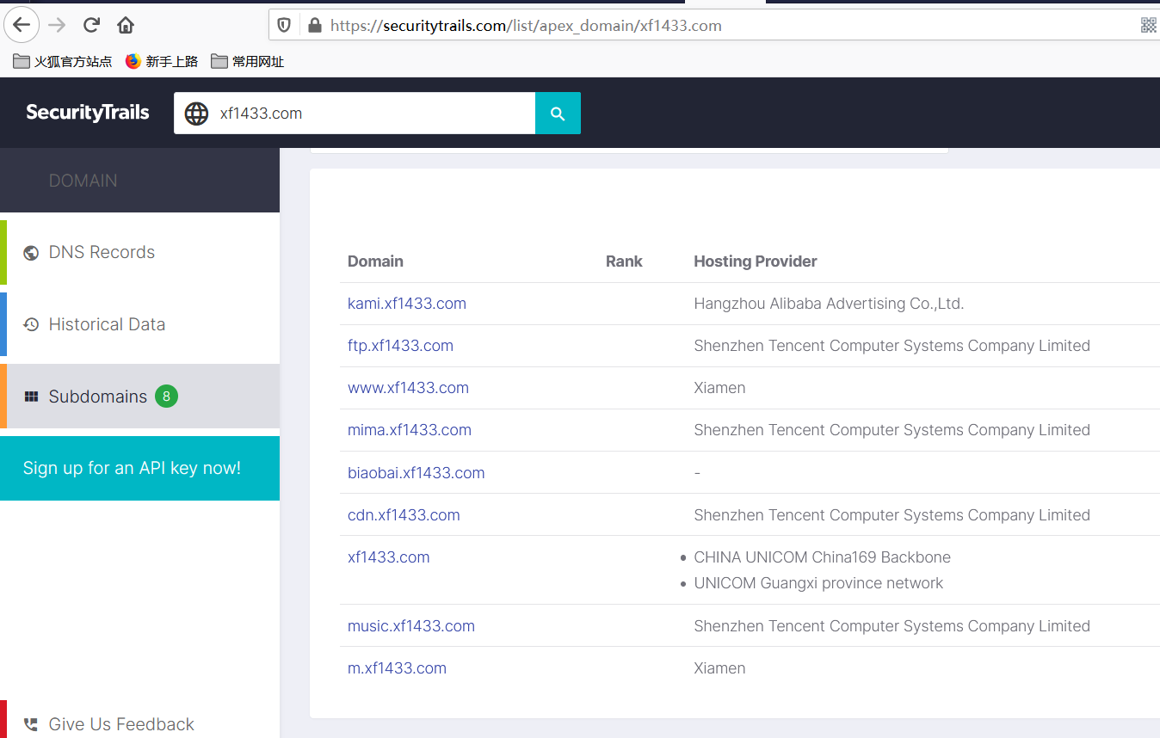
Task: Open cdn.xf1433.com subdomain link
Action: (x=404, y=515)
